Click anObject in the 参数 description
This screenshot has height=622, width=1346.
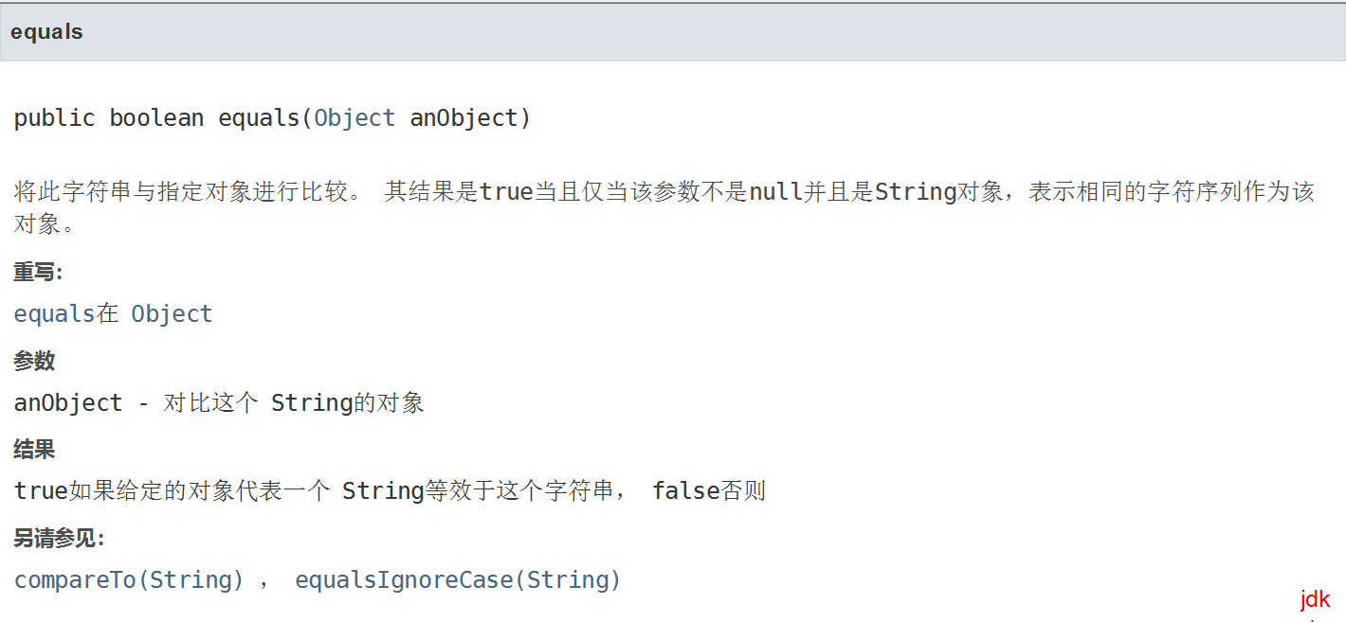[x=68, y=402]
